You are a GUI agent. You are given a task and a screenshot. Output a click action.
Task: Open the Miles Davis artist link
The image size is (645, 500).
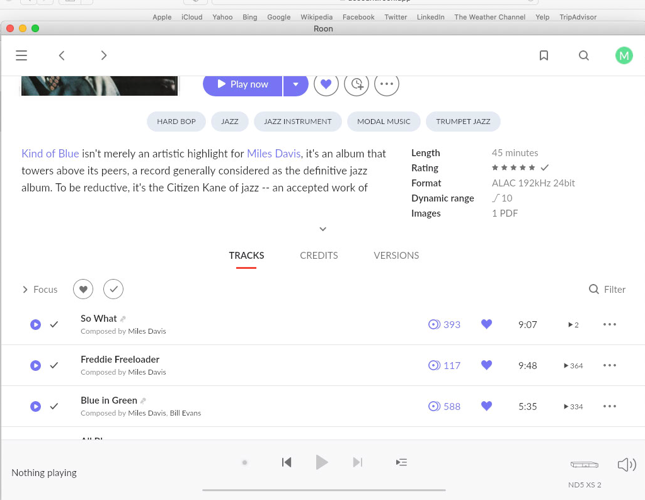pos(273,154)
